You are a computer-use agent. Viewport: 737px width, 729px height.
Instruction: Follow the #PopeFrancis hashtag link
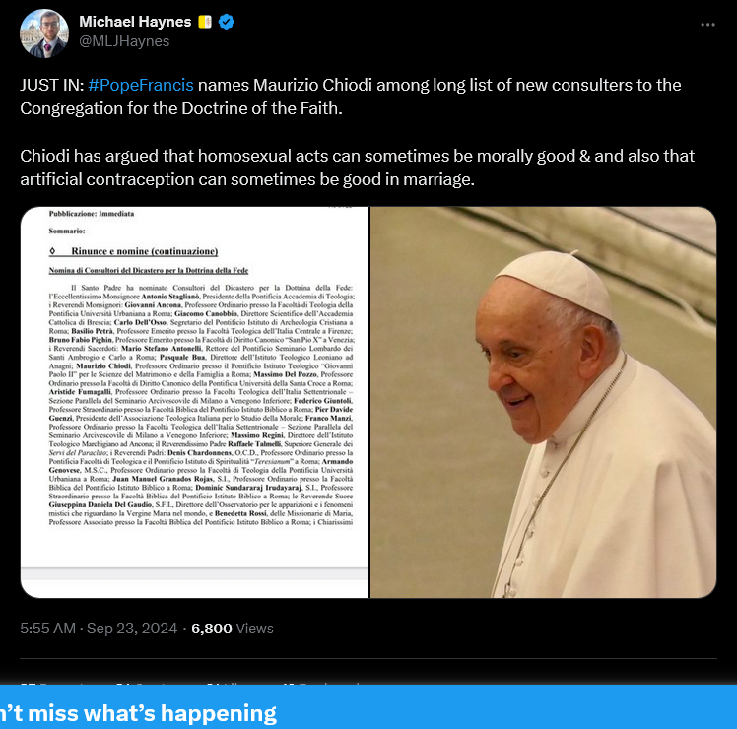click(141, 85)
